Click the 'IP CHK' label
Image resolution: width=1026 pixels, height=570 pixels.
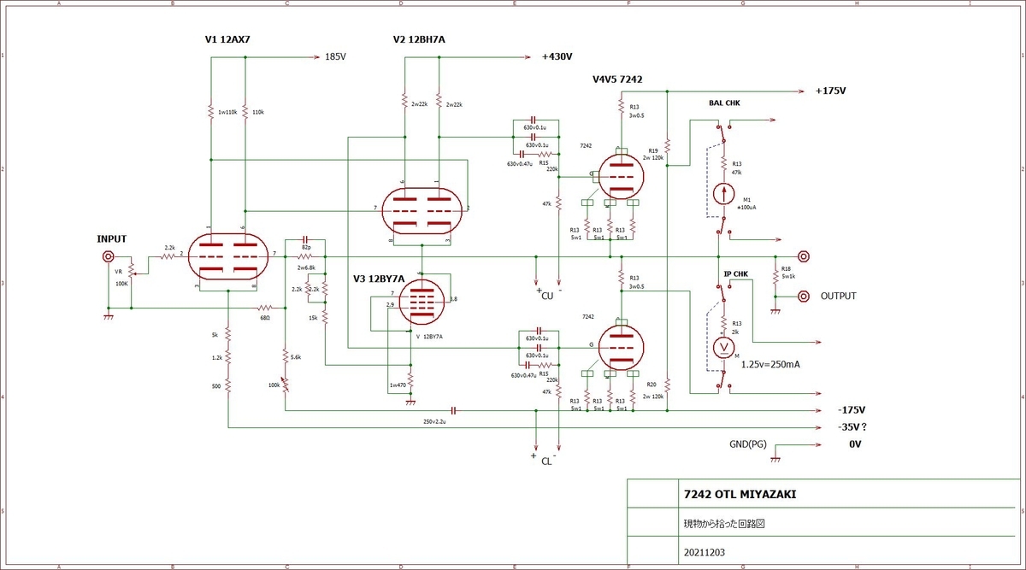(x=734, y=274)
